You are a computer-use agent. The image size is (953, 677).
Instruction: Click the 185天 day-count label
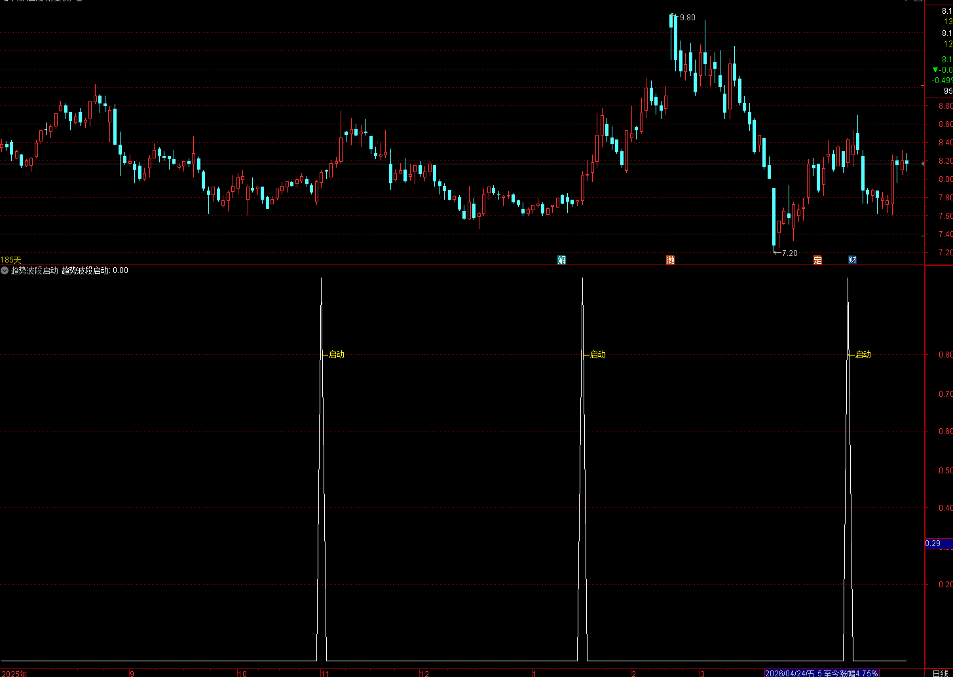pos(10,260)
